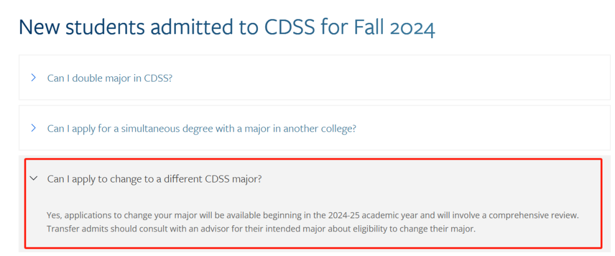The height and width of the screenshot is (256, 615).
Task: Click the sentence starting "Transfer admits should consult"
Action: point(261,229)
